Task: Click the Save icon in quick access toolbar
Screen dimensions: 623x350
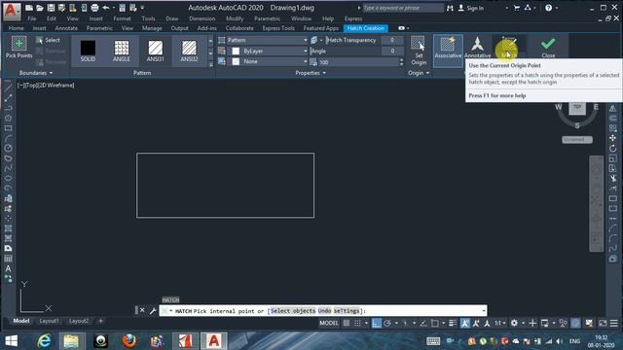Action: (x=51, y=8)
